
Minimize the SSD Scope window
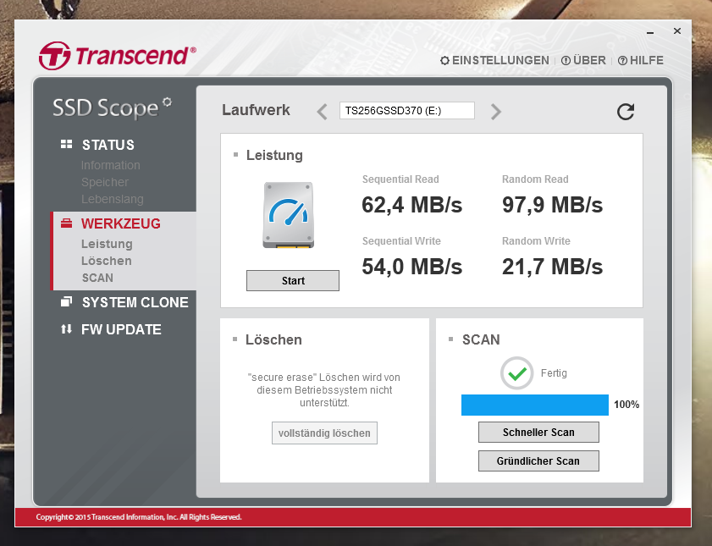[x=650, y=32]
